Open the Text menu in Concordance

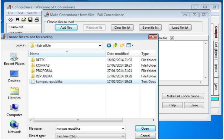pos(20,13)
